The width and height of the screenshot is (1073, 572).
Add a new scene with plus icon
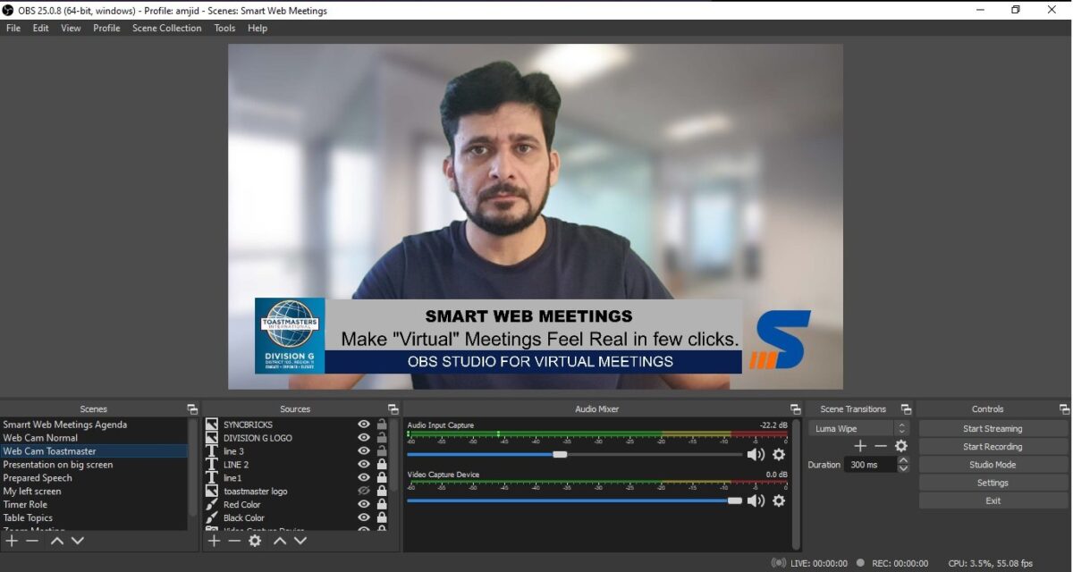pos(12,541)
